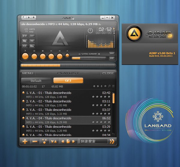The height and width of the screenshot is (167, 180).
Task: Add files with the plus button
Action: coord(25,142)
